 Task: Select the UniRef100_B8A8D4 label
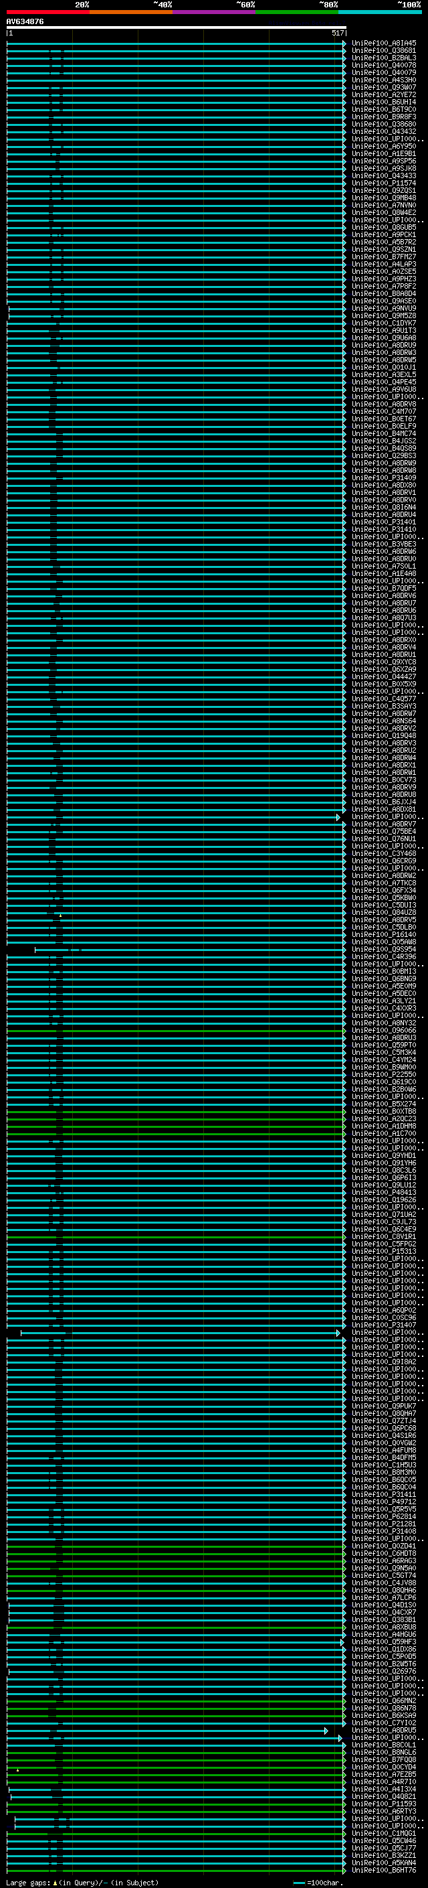coord(384,294)
